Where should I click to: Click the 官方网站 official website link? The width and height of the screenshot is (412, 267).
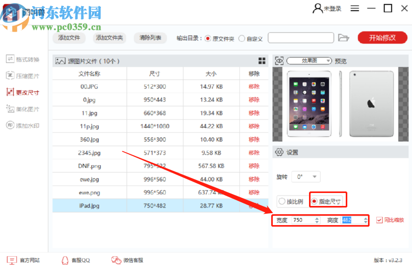coord(30,260)
